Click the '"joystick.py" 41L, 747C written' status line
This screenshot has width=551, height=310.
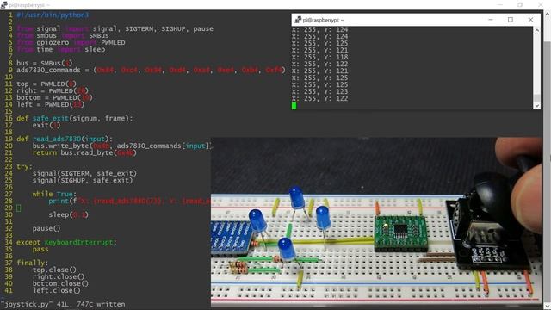coord(63,304)
